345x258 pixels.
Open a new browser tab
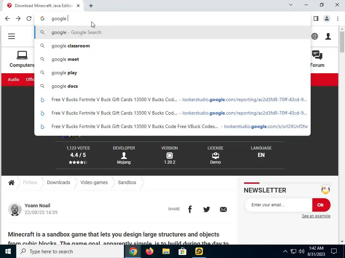point(91,6)
